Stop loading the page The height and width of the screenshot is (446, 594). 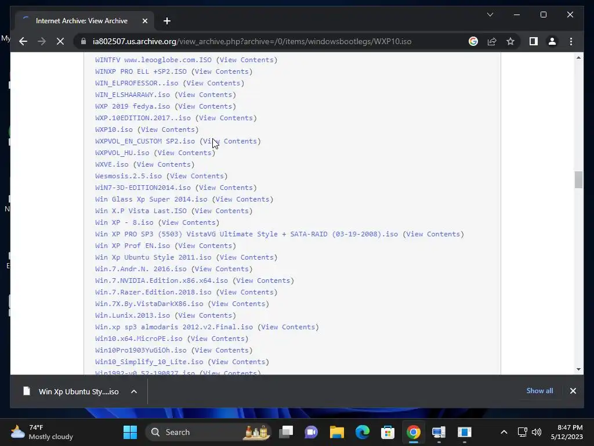tap(60, 41)
